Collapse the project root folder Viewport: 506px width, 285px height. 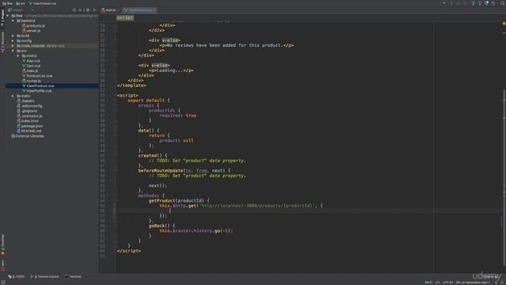(8, 16)
